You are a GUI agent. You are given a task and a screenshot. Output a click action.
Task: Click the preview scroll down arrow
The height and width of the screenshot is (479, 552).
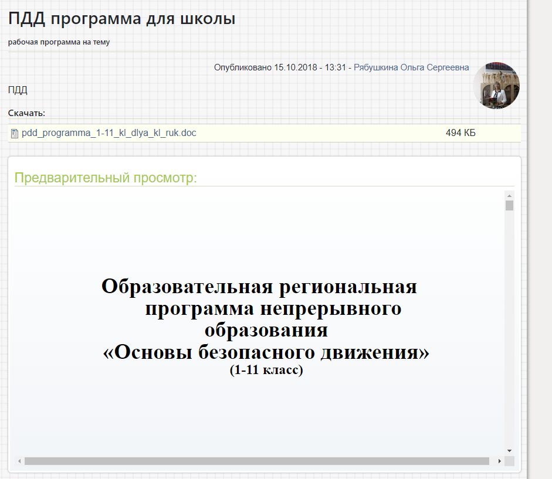point(509,451)
